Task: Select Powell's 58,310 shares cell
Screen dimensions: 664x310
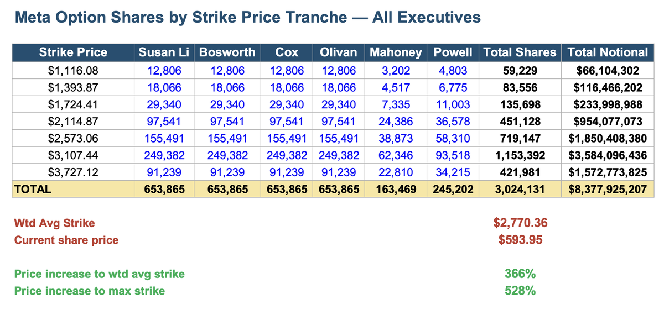Action: (453, 138)
